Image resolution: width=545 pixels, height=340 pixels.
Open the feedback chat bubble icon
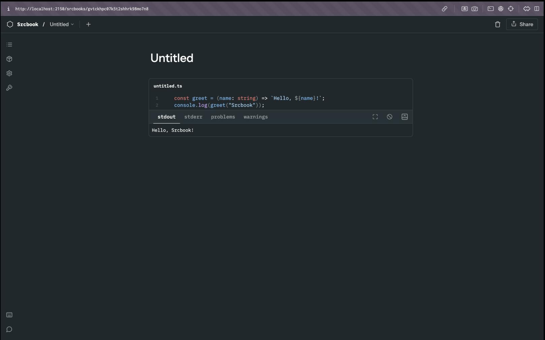coord(9,329)
